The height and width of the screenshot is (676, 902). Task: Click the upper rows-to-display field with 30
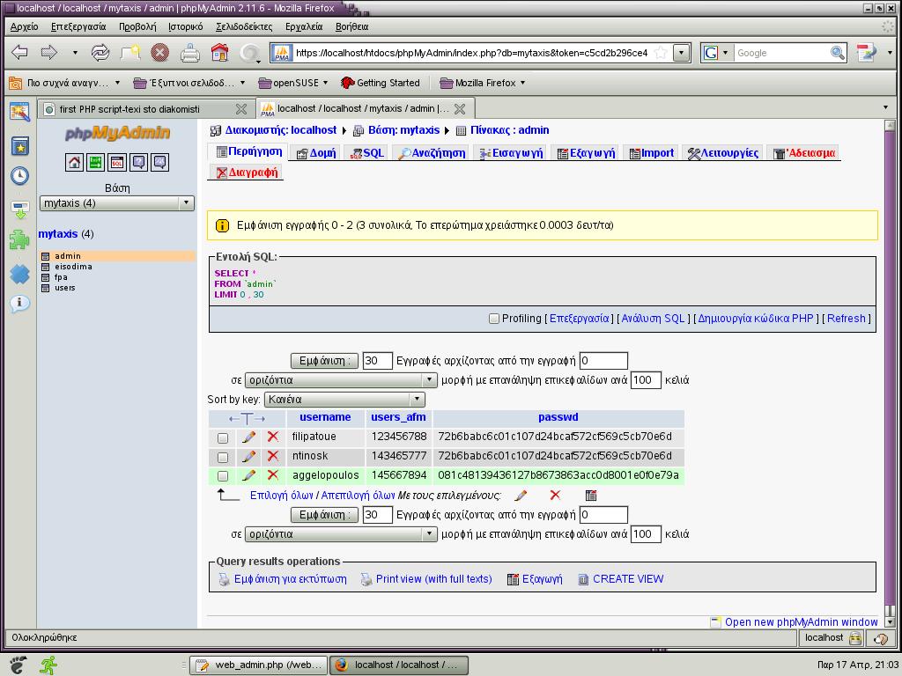click(377, 361)
